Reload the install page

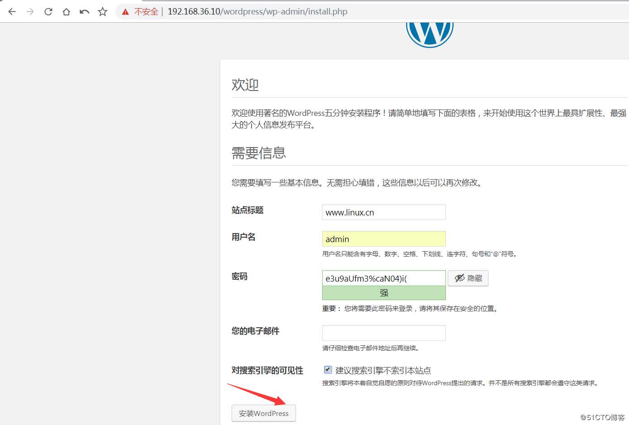click(48, 12)
